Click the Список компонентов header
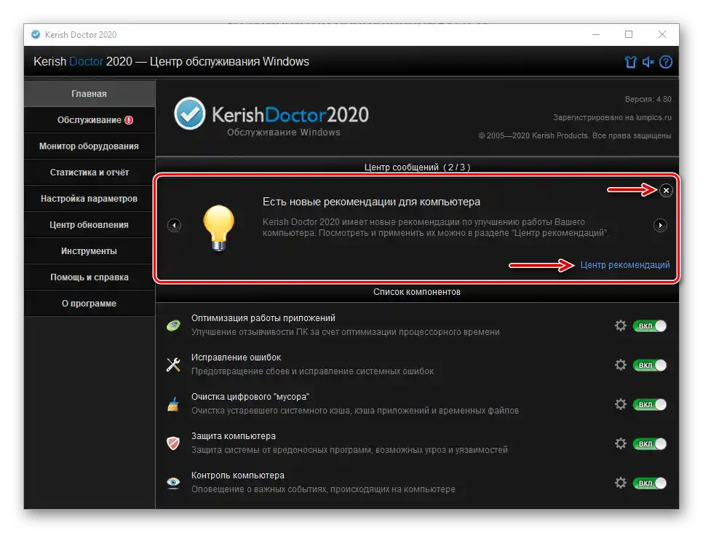Image resolution: width=703 pixels, height=533 pixels. [417, 292]
